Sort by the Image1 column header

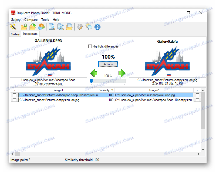[x=58, y=90]
